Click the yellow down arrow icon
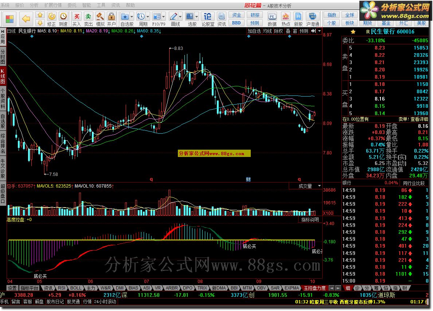This screenshot has height=311, width=433. point(40,23)
